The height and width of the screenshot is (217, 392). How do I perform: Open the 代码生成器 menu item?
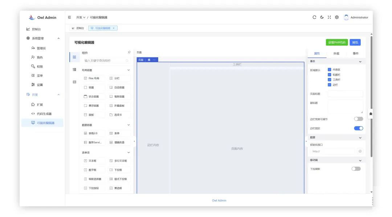pyautogui.click(x=44, y=114)
